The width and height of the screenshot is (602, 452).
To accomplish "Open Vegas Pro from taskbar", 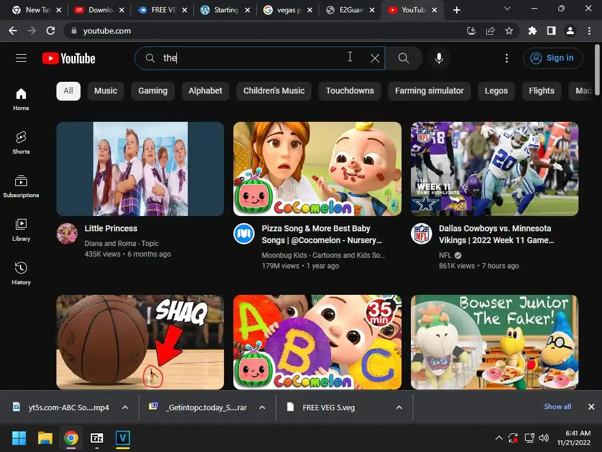I will click(123, 438).
